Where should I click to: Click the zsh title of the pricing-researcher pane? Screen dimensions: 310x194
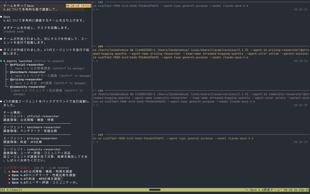(100, 46)
